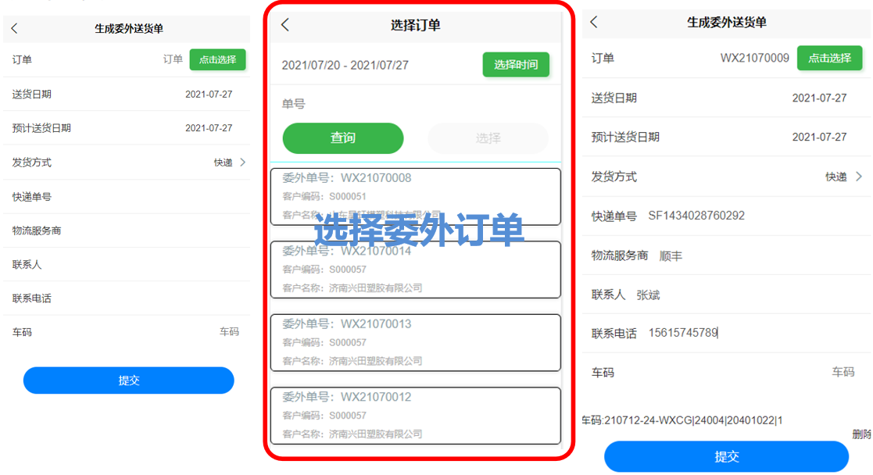Select order WX21070008 from list
Image resolution: width=873 pixels, height=475 pixels.
[415, 196]
